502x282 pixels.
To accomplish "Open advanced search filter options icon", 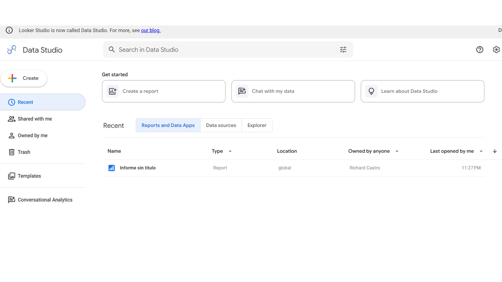I will [343, 50].
